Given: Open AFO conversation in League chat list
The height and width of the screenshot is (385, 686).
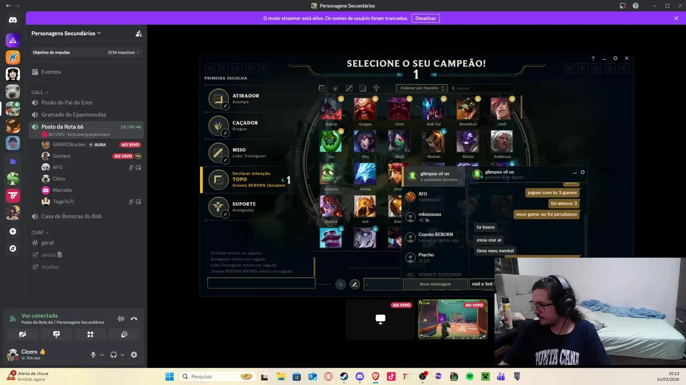Looking at the screenshot, I should [x=435, y=196].
